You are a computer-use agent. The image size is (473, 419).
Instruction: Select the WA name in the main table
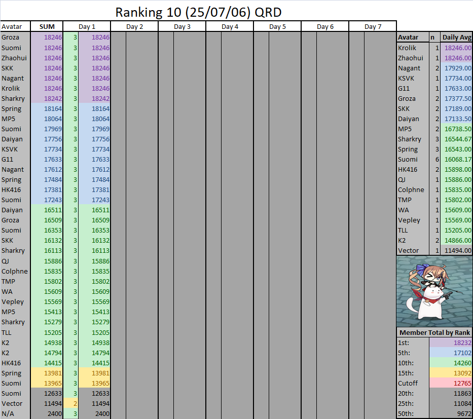coord(15,291)
